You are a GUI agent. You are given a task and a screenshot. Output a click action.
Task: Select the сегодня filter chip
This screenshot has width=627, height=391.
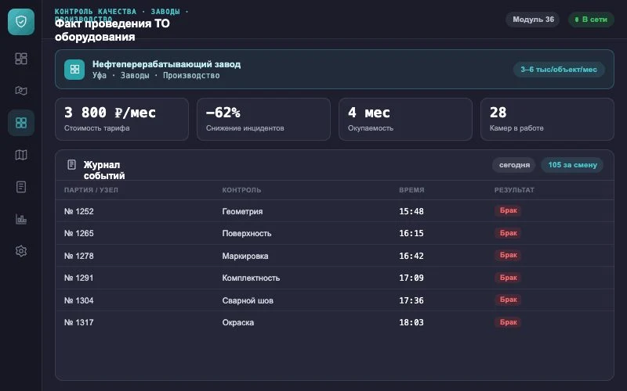point(514,165)
